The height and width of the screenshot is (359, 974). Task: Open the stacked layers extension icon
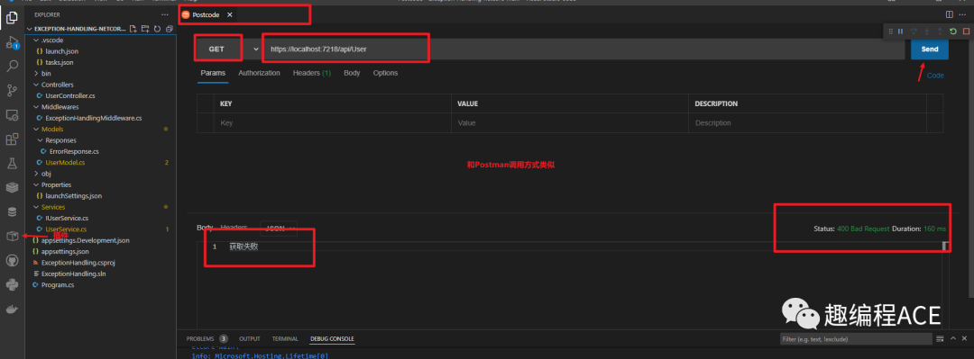(11, 187)
